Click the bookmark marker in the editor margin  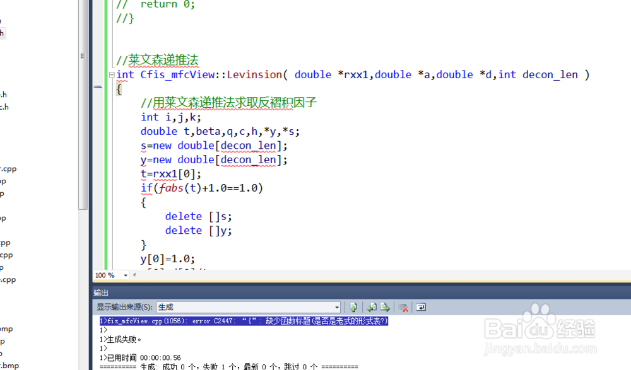pos(98,86)
